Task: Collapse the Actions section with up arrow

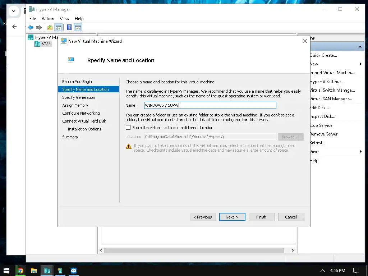Action: [360, 47]
